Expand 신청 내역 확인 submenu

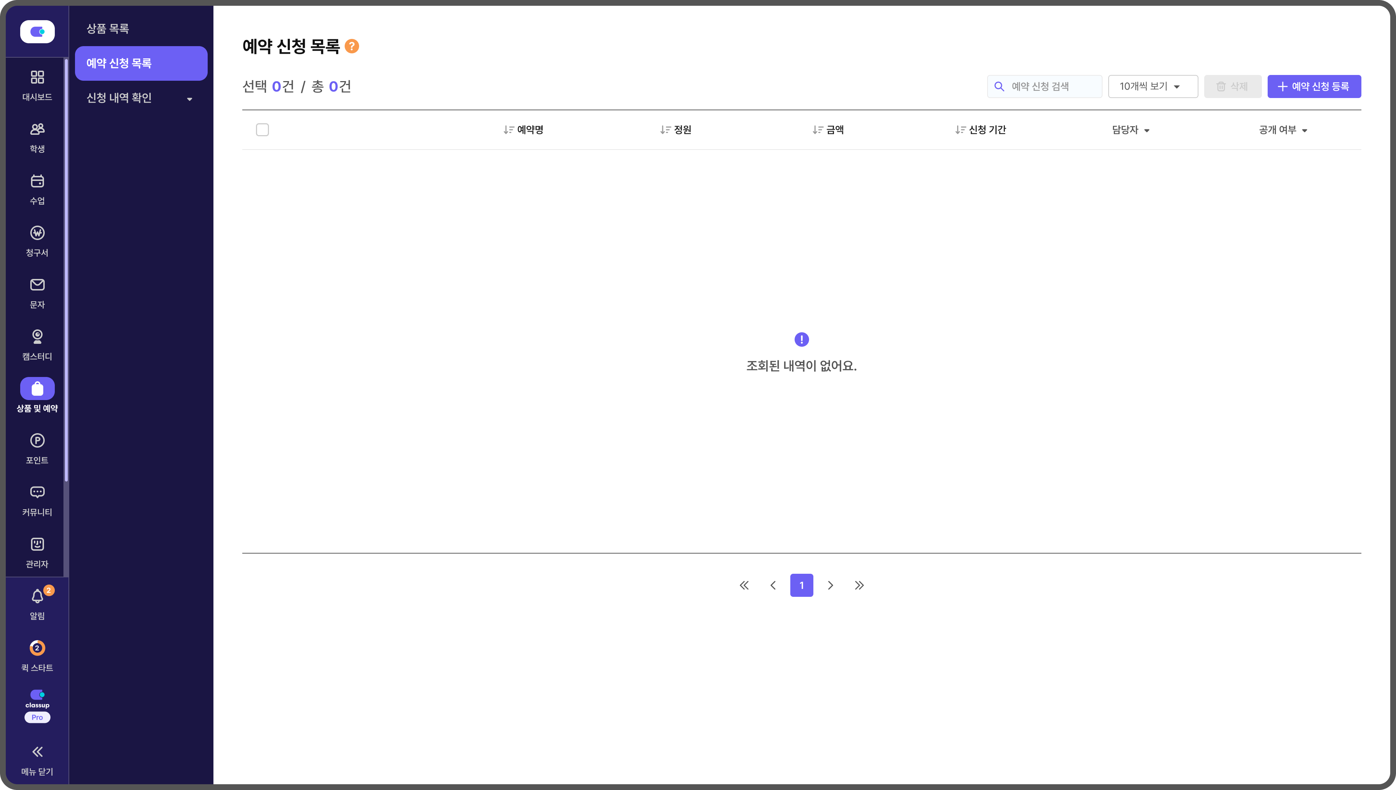click(x=140, y=98)
